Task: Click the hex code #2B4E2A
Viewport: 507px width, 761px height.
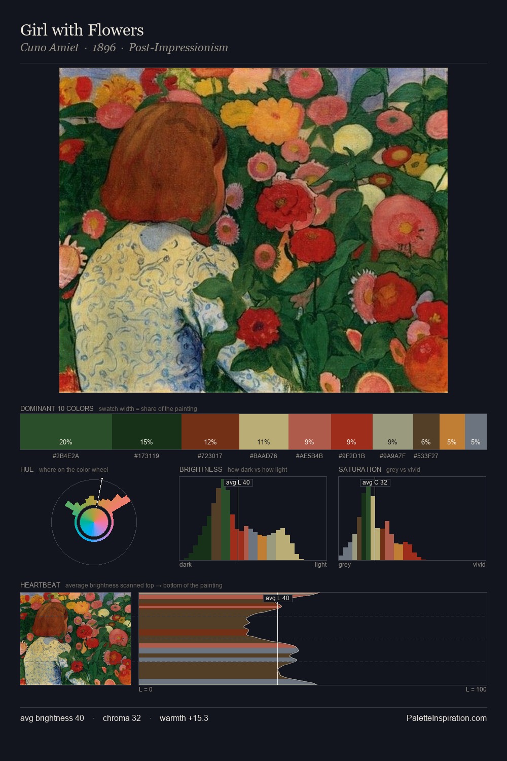Action: (x=66, y=456)
